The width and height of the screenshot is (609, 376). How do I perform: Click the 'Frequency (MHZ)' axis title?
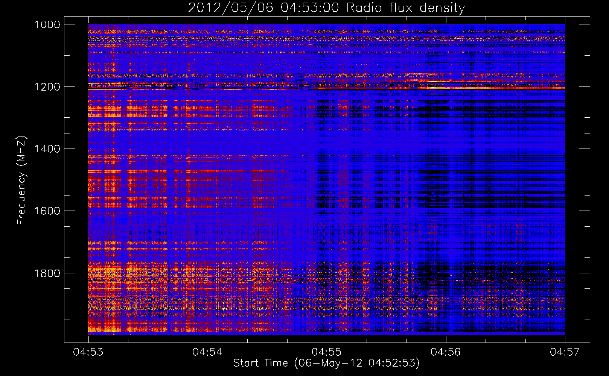tap(22, 180)
